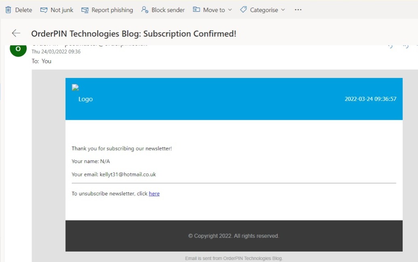Click the date 'Thu 24/03/2022 09:36'
The width and height of the screenshot is (418, 262).
click(56, 52)
